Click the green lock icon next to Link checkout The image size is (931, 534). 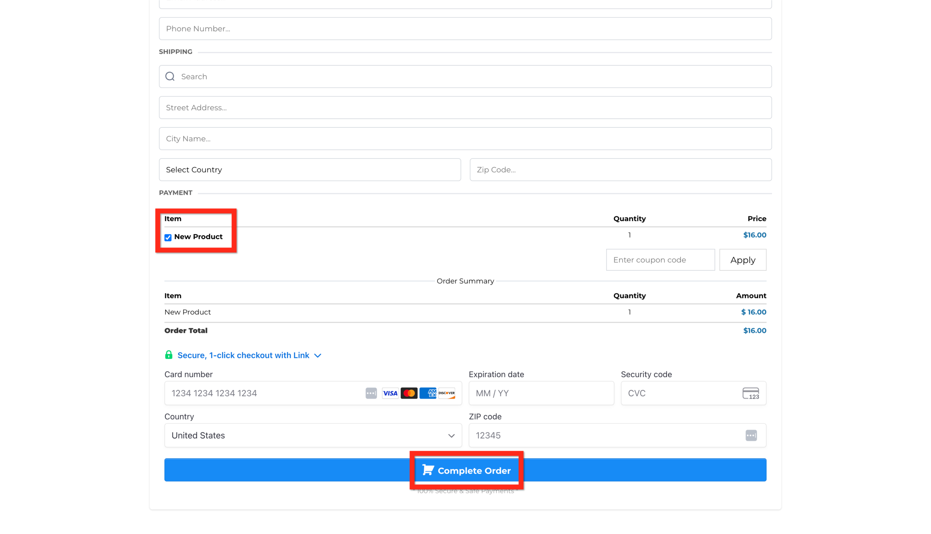click(169, 355)
